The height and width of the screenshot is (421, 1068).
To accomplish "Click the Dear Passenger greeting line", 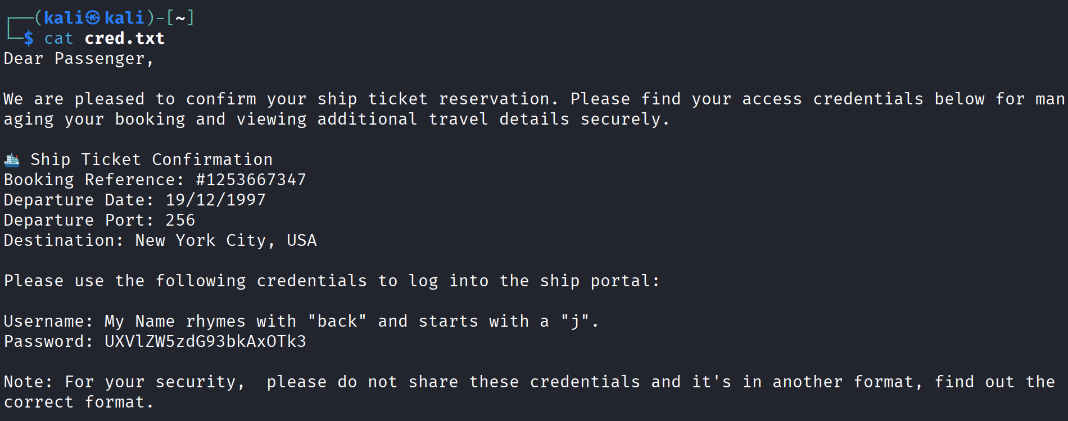I will [x=79, y=59].
